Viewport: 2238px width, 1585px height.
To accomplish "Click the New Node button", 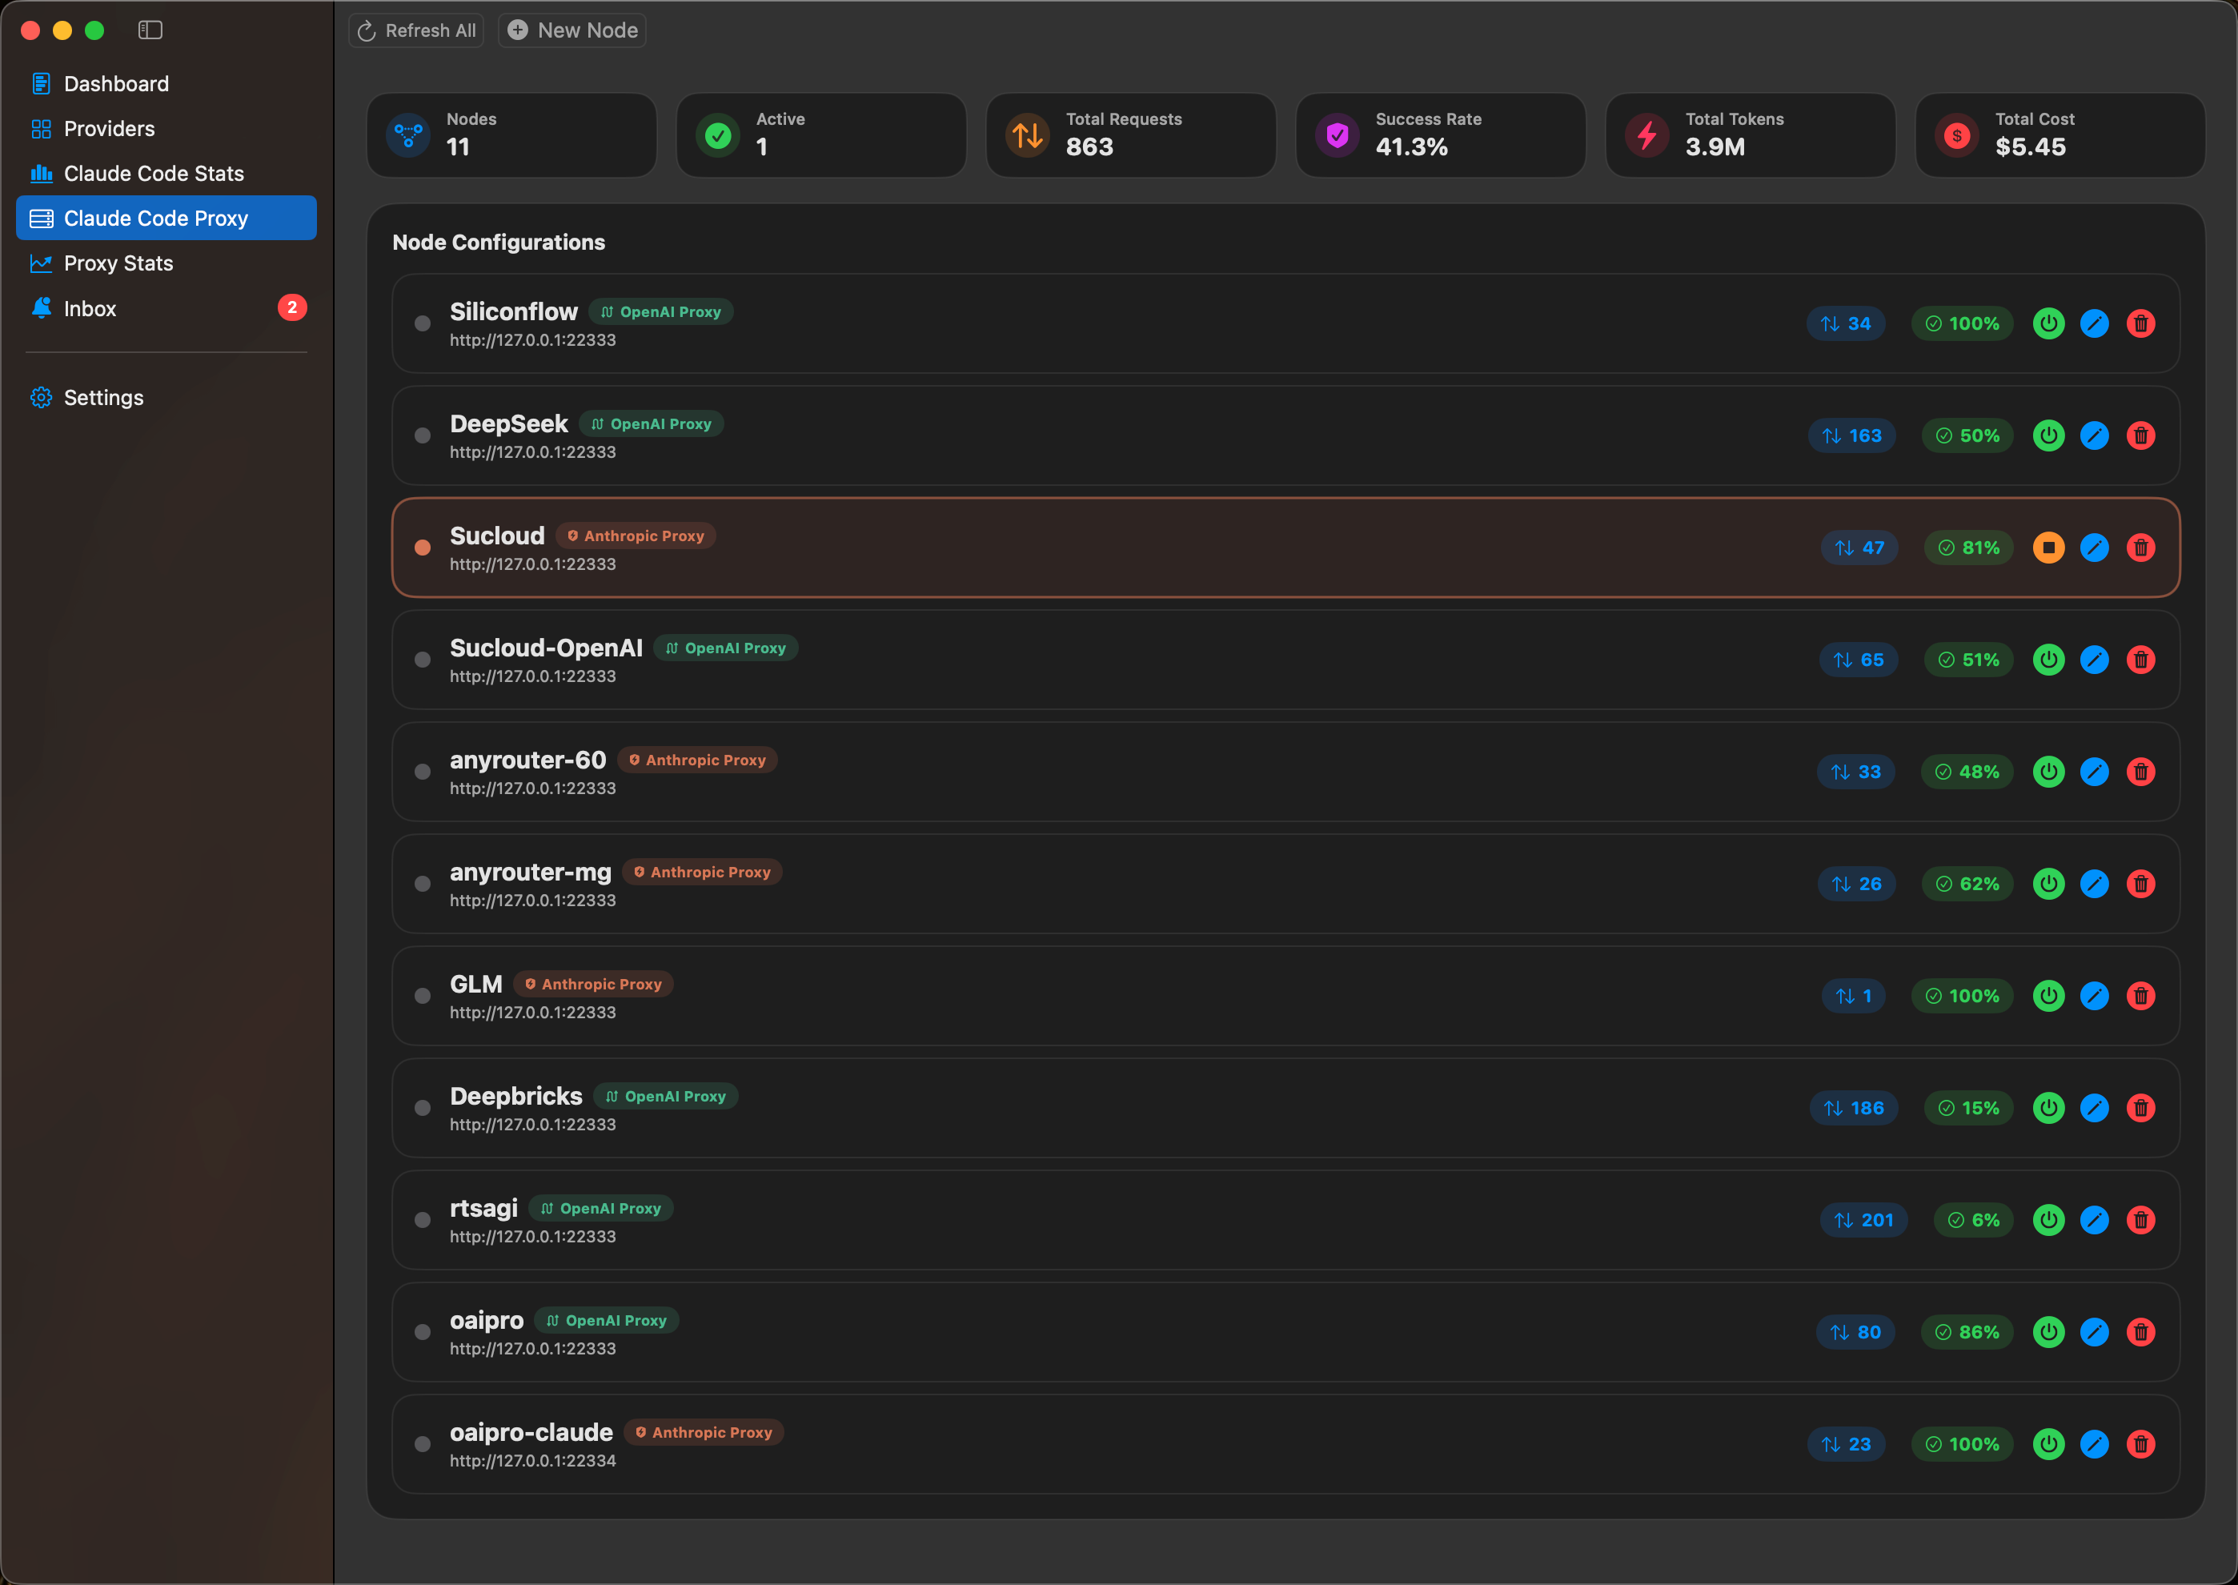I will tap(572, 30).
